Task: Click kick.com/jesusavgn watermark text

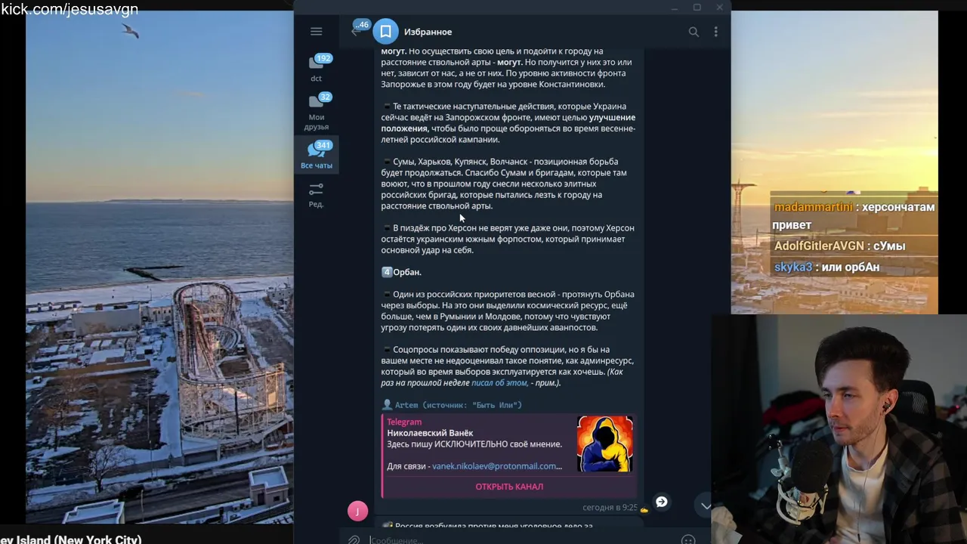Action: (x=70, y=9)
